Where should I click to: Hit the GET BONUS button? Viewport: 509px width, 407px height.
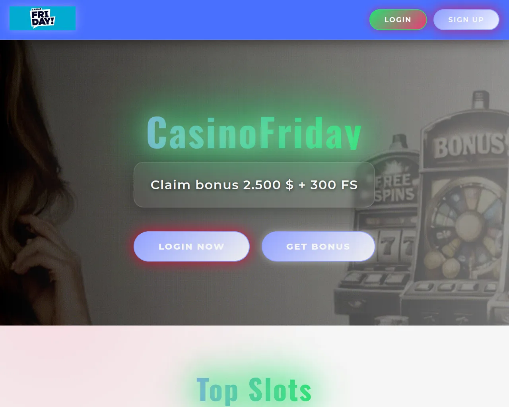tap(318, 246)
